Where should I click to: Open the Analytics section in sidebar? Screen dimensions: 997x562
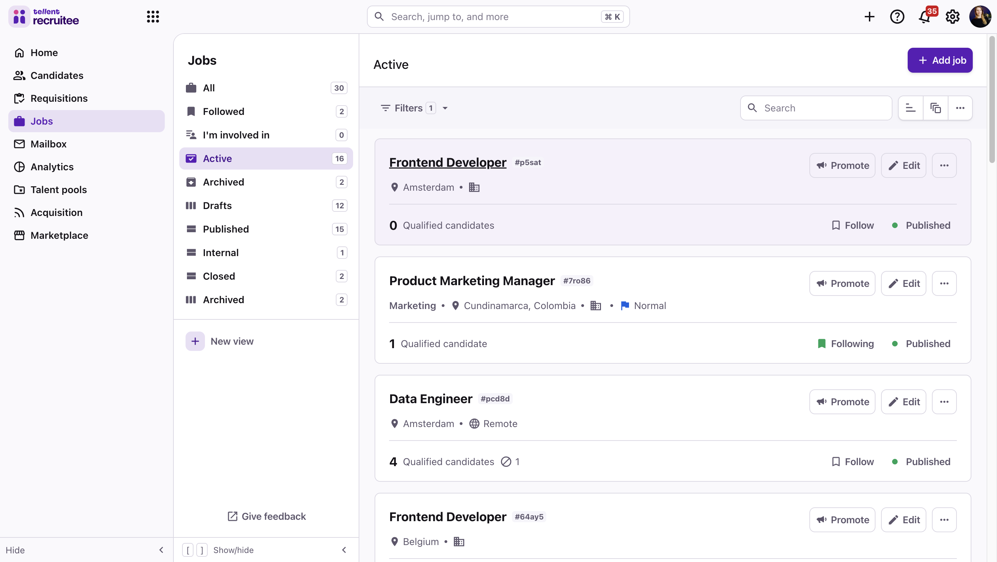click(x=52, y=167)
